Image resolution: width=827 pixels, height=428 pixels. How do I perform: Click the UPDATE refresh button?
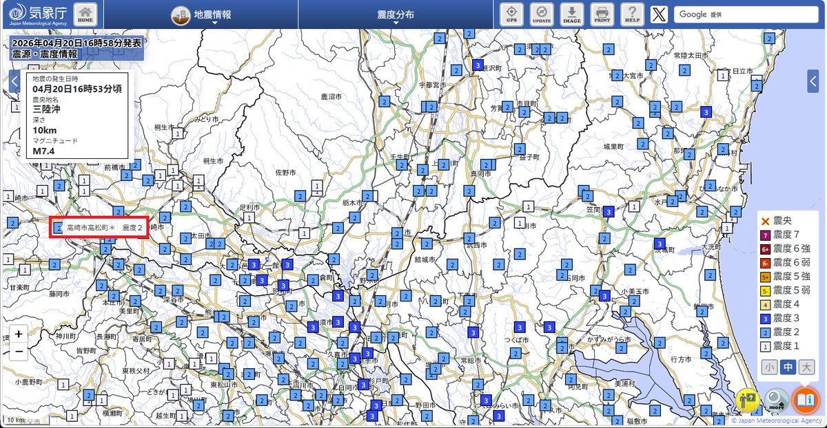pos(542,14)
